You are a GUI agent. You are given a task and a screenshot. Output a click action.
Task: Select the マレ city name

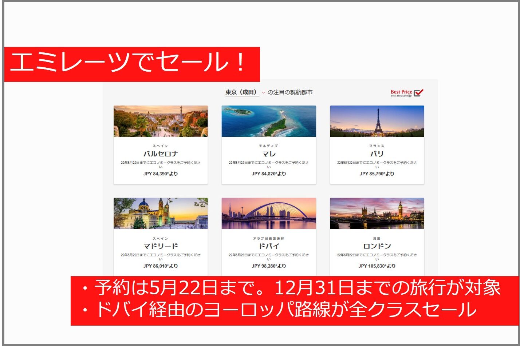[x=269, y=154]
